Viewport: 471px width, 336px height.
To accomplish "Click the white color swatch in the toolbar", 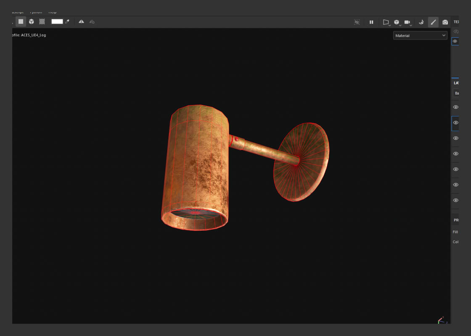I will (57, 22).
